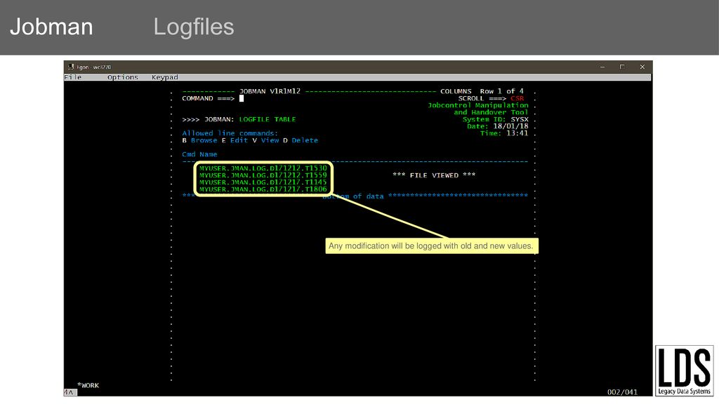Open the File menu
Image resolution: width=719 pixels, height=404 pixels.
click(x=72, y=77)
